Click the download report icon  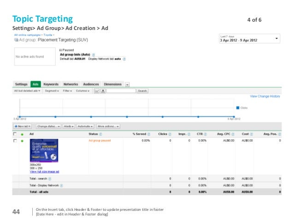103,91
